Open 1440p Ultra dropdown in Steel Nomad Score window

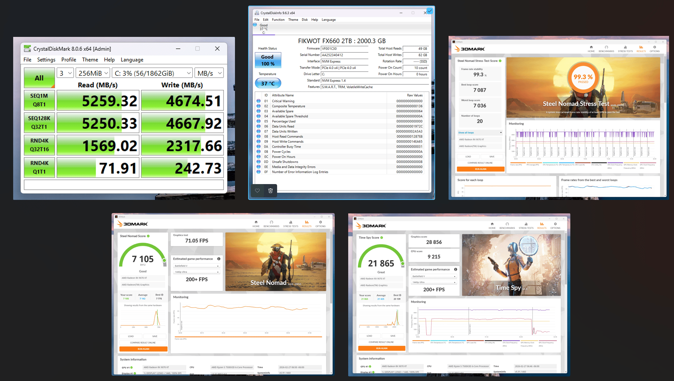click(196, 272)
